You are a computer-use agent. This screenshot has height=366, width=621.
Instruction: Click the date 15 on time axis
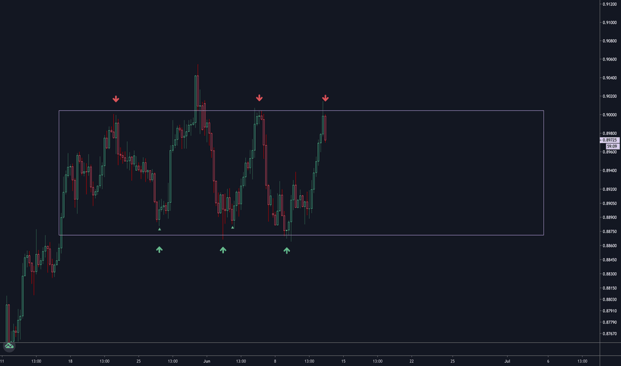(343, 361)
